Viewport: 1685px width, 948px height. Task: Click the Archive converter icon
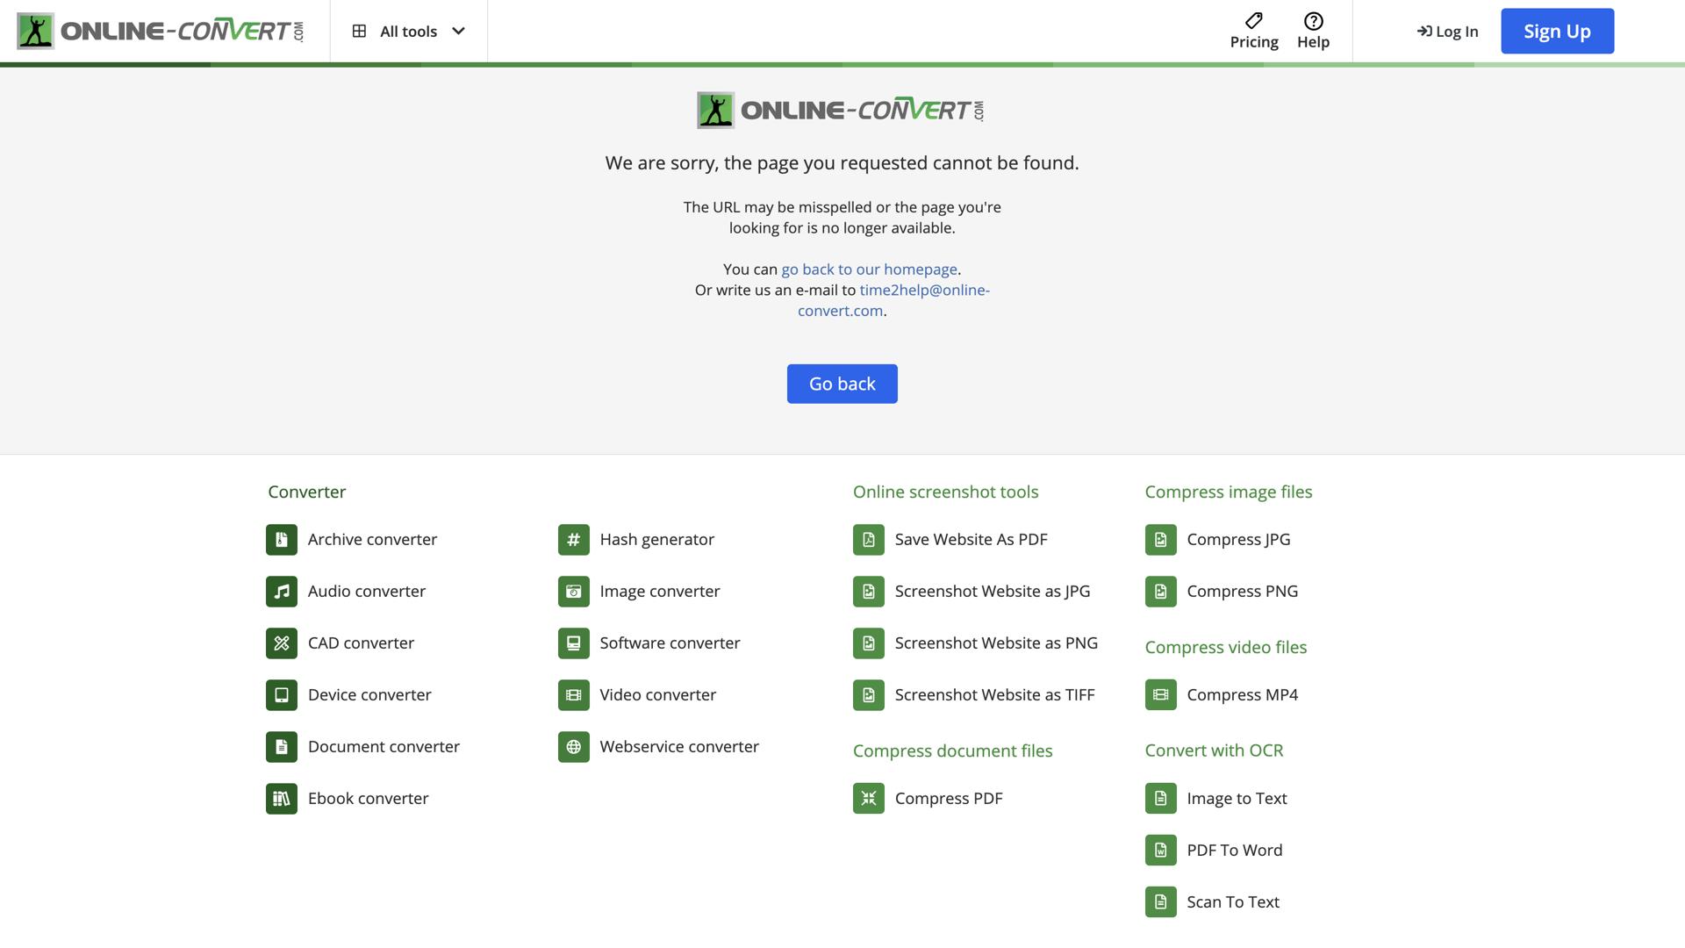click(281, 540)
